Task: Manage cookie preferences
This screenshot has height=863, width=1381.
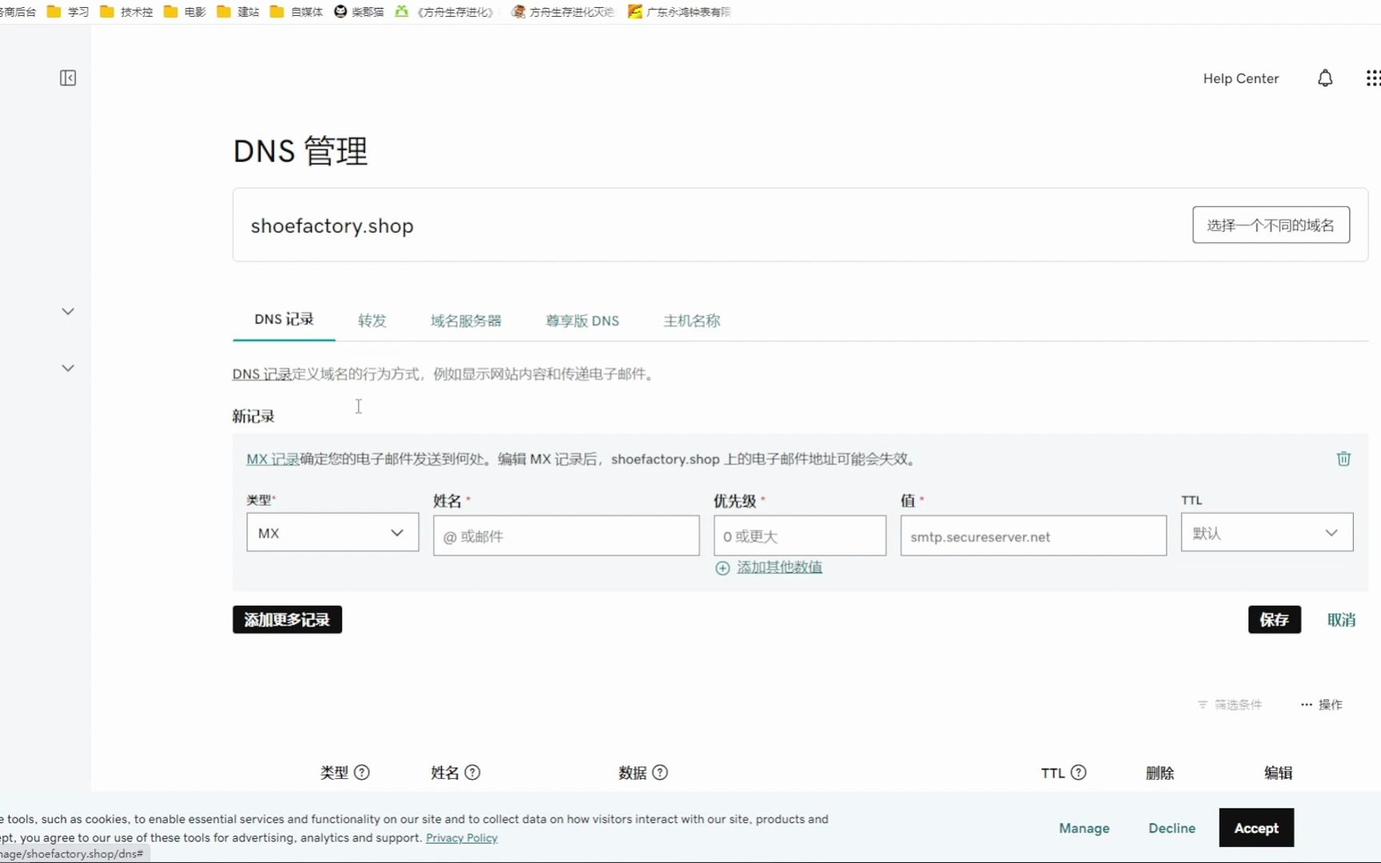Action: click(x=1084, y=829)
